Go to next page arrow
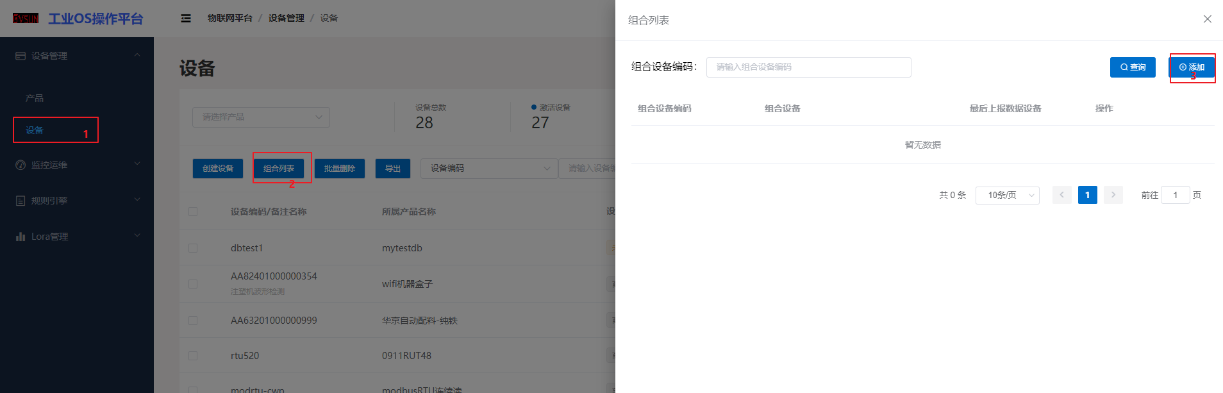This screenshot has height=393, width=1223. (1113, 195)
